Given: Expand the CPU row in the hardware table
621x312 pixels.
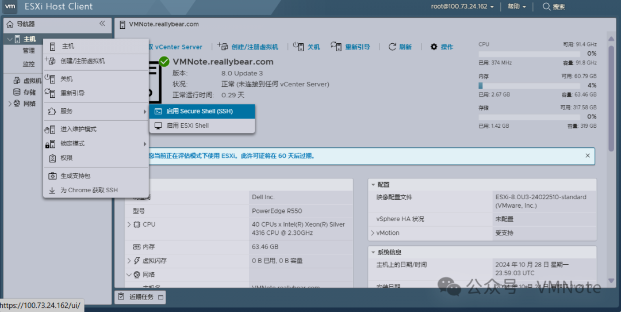Looking at the screenshot, I should (x=129, y=225).
